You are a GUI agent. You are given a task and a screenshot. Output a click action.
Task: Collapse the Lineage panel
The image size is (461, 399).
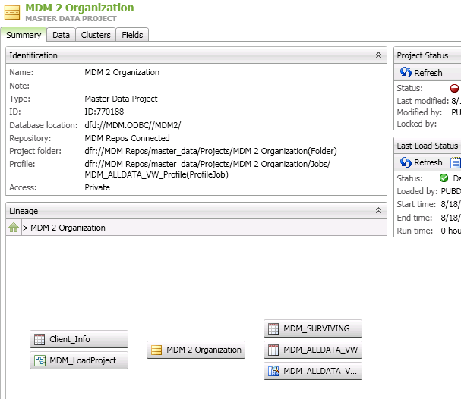pyautogui.click(x=378, y=211)
